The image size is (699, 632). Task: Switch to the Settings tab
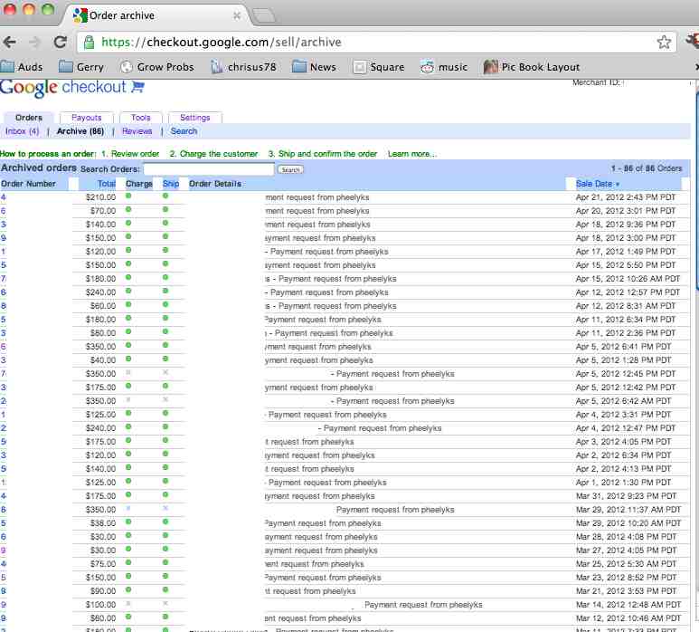(x=194, y=118)
